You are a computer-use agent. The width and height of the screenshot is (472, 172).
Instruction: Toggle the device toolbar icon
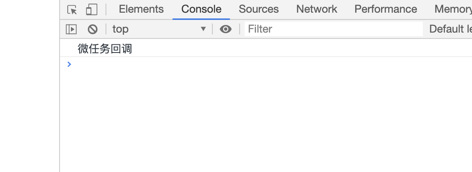coord(91,10)
